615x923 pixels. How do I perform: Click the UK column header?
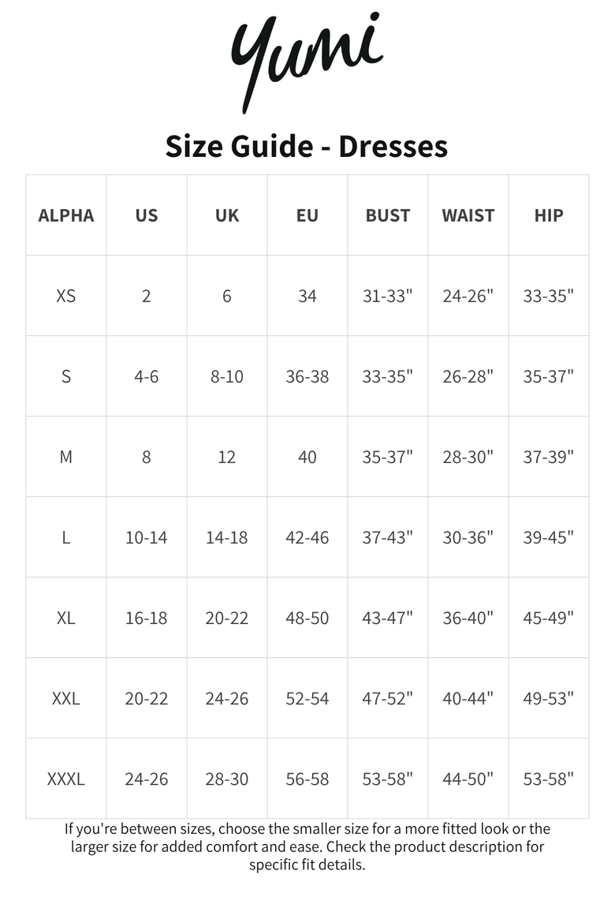227,215
